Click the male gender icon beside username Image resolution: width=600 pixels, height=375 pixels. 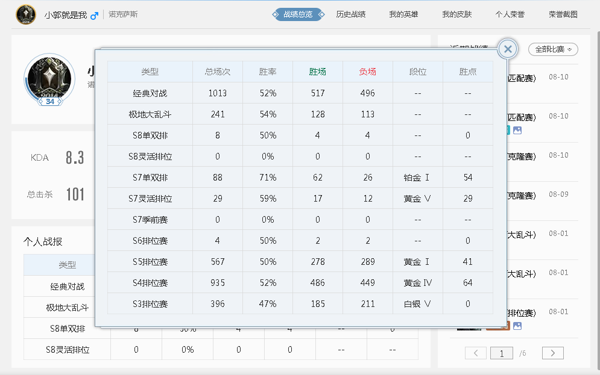[94, 15]
